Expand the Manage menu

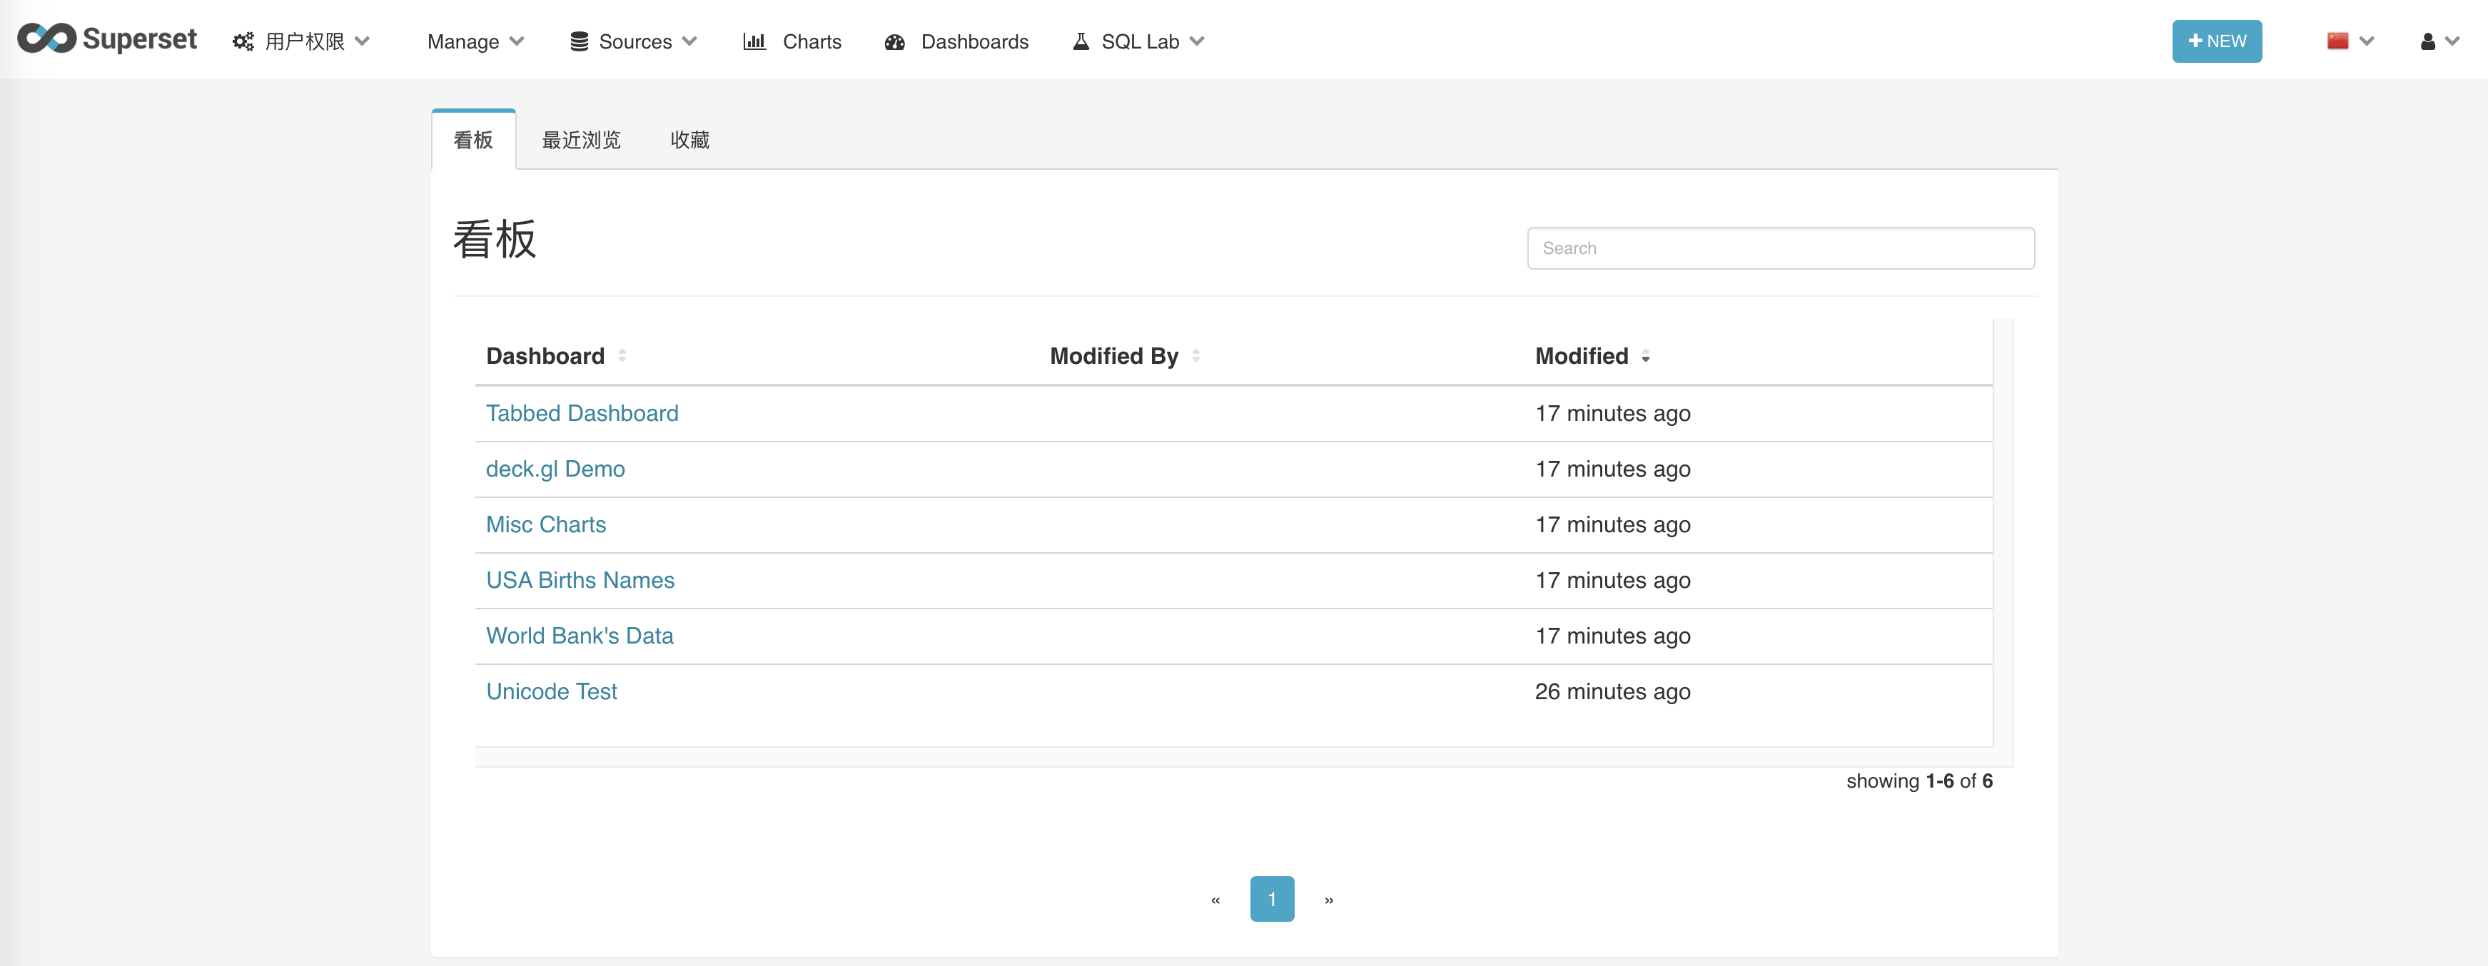[x=476, y=41]
